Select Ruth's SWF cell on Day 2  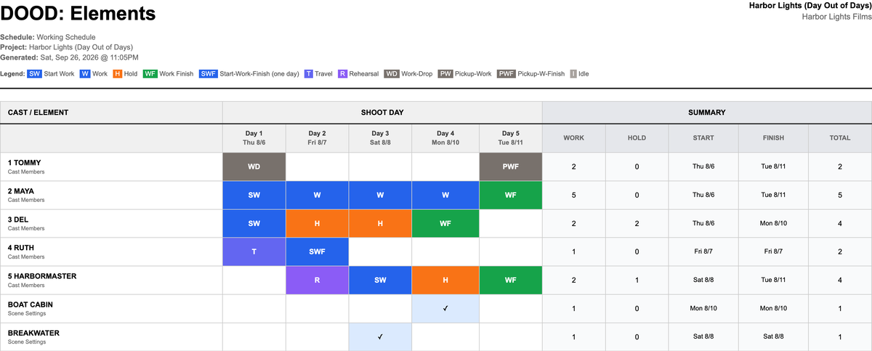[318, 251]
